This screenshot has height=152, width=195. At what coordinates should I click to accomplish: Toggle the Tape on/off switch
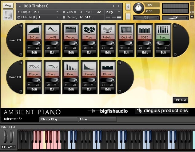(x=89, y=43)
